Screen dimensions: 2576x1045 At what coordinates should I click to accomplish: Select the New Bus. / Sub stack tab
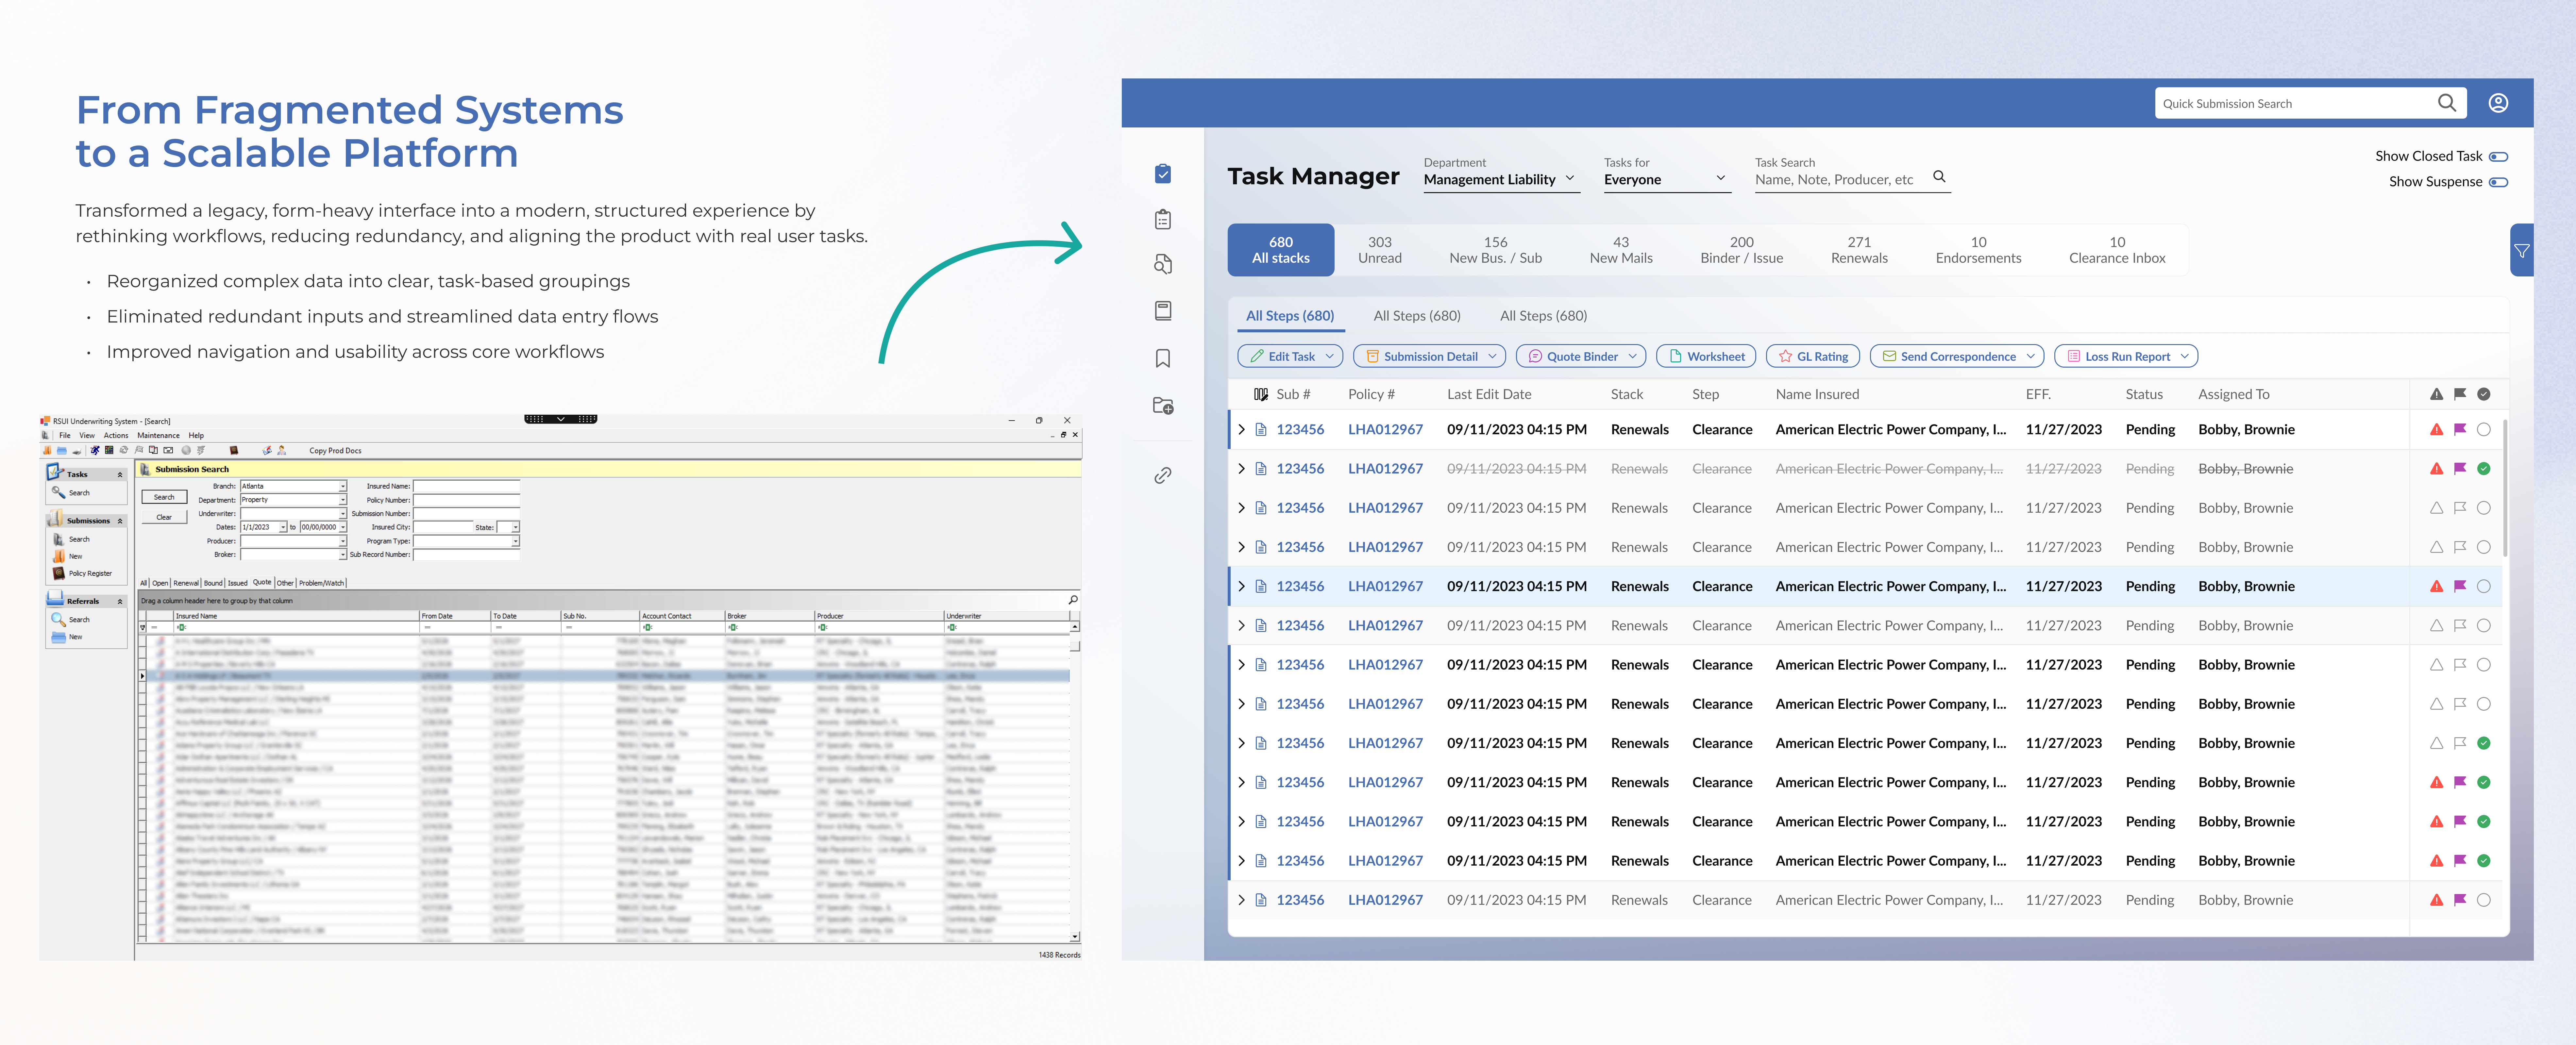click(1496, 250)
